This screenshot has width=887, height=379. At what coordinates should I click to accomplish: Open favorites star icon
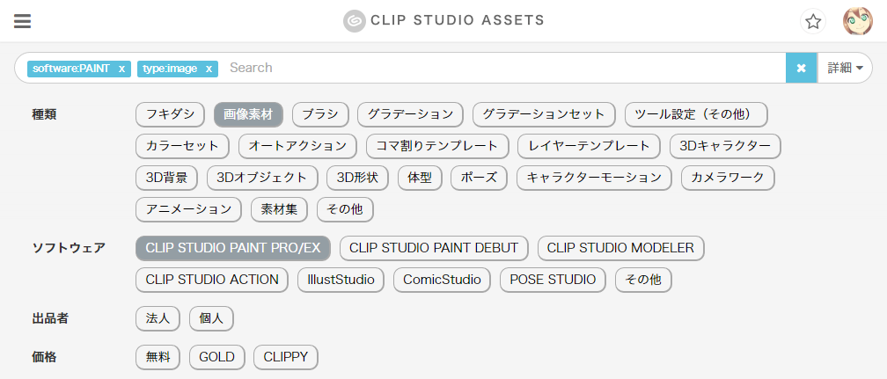(813, 21)
